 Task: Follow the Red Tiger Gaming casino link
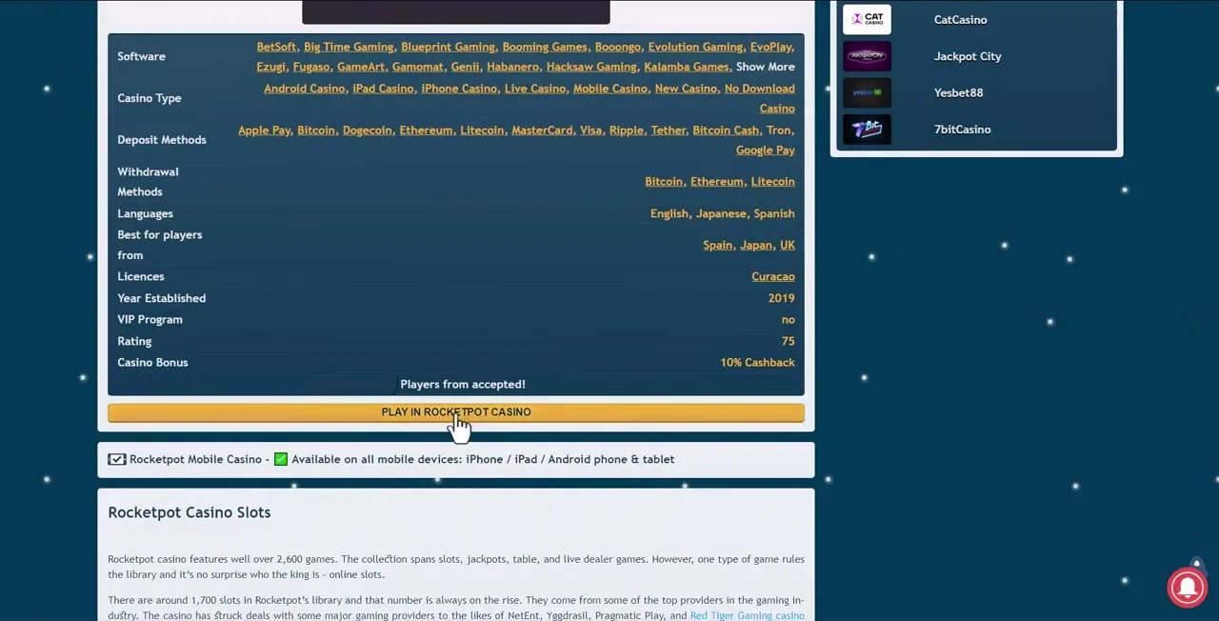(747, 615)
